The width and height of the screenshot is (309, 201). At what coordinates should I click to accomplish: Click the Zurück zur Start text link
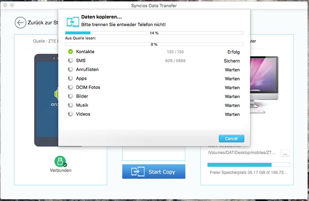click(x=43, y=23)
